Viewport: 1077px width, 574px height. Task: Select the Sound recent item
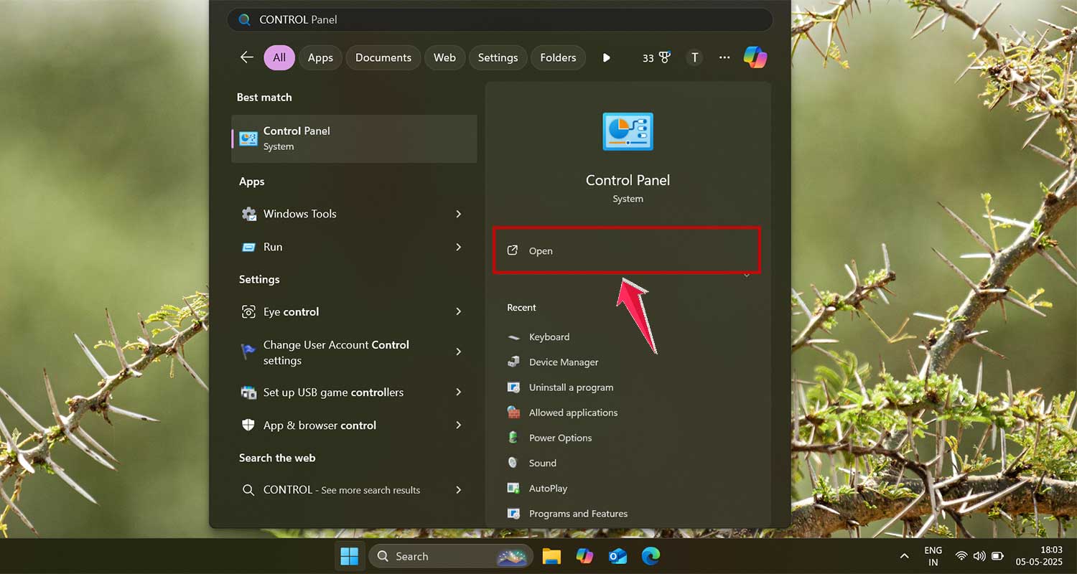543,463
